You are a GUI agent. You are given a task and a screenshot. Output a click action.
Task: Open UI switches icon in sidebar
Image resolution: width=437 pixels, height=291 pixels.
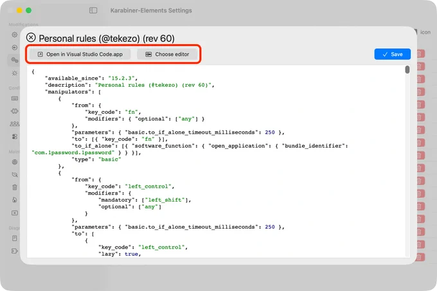coord(15,136)
